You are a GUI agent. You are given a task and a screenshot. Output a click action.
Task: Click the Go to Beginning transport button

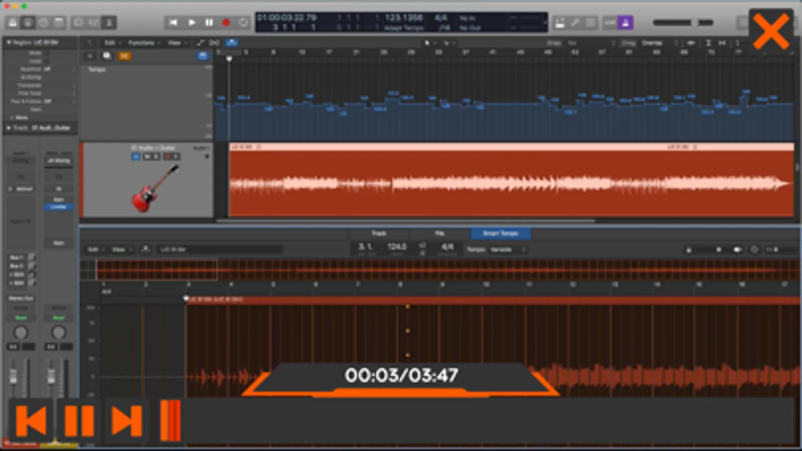[173, 23]
